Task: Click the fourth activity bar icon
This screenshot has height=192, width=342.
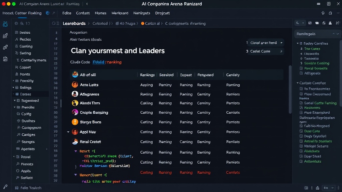Action: click(x=5, y=59)
